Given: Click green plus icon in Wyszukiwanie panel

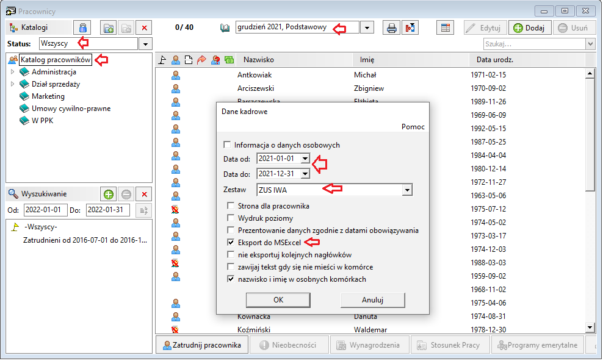Looking at the screenshot, I should [109, 195].
